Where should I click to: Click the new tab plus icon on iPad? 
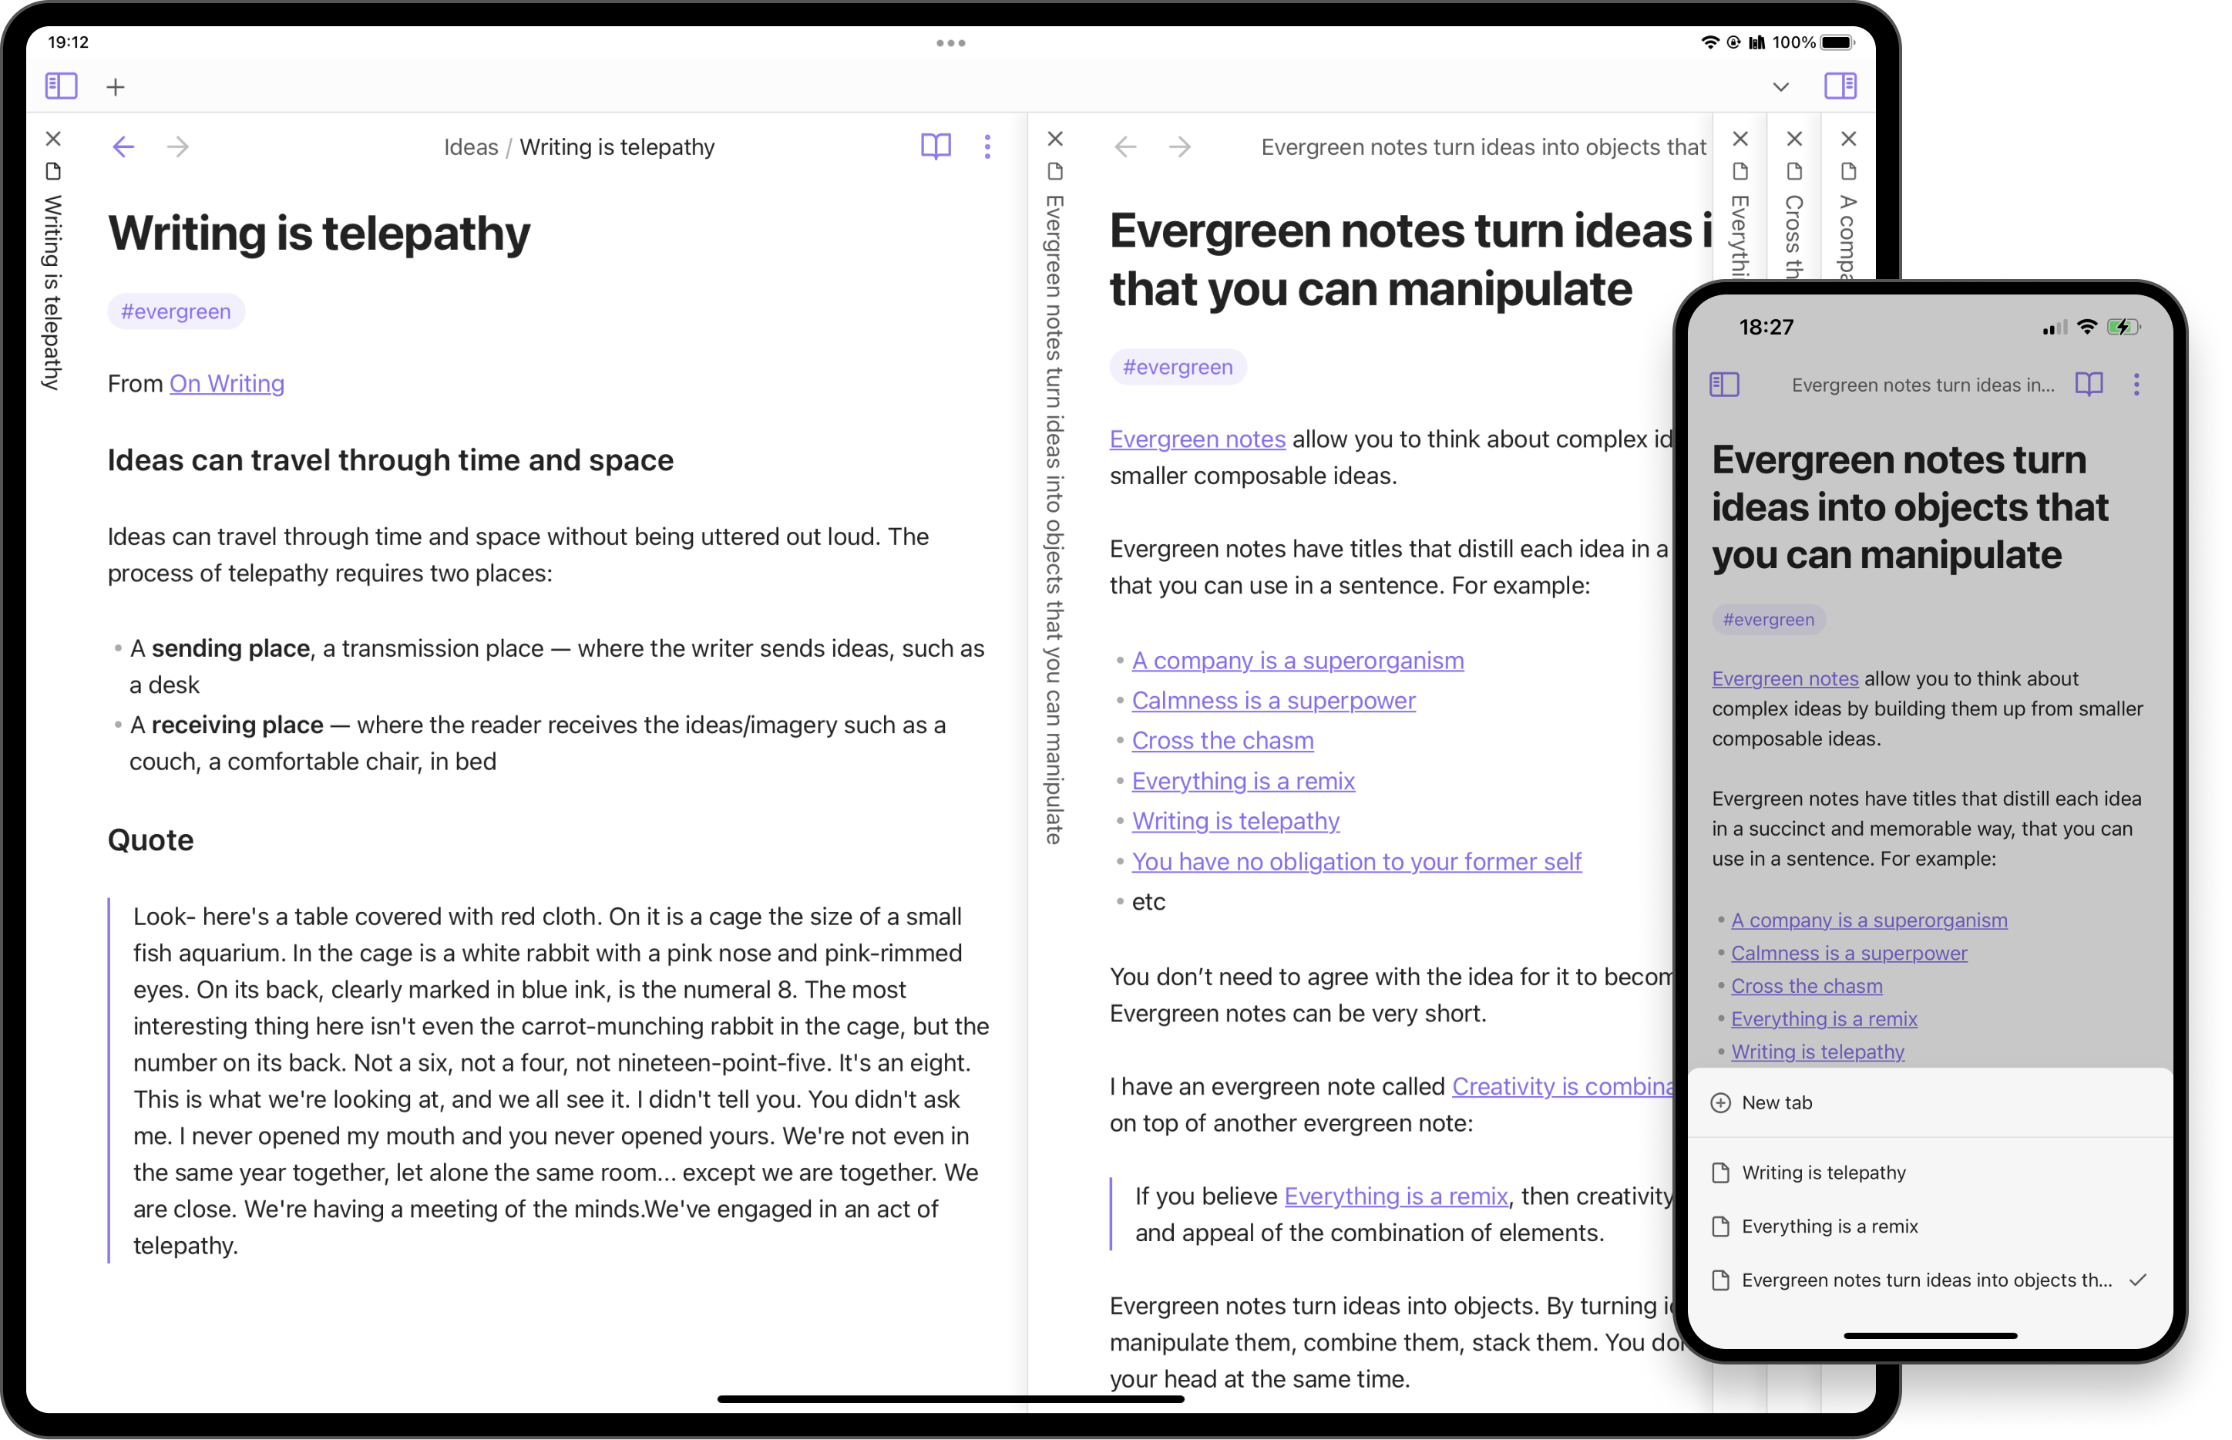click(x=116, y=86)
